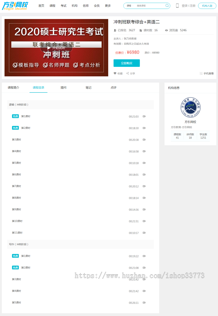Click 登录 link in header
This screenshot has height=316, width=218.
click(x=184, y=6)
